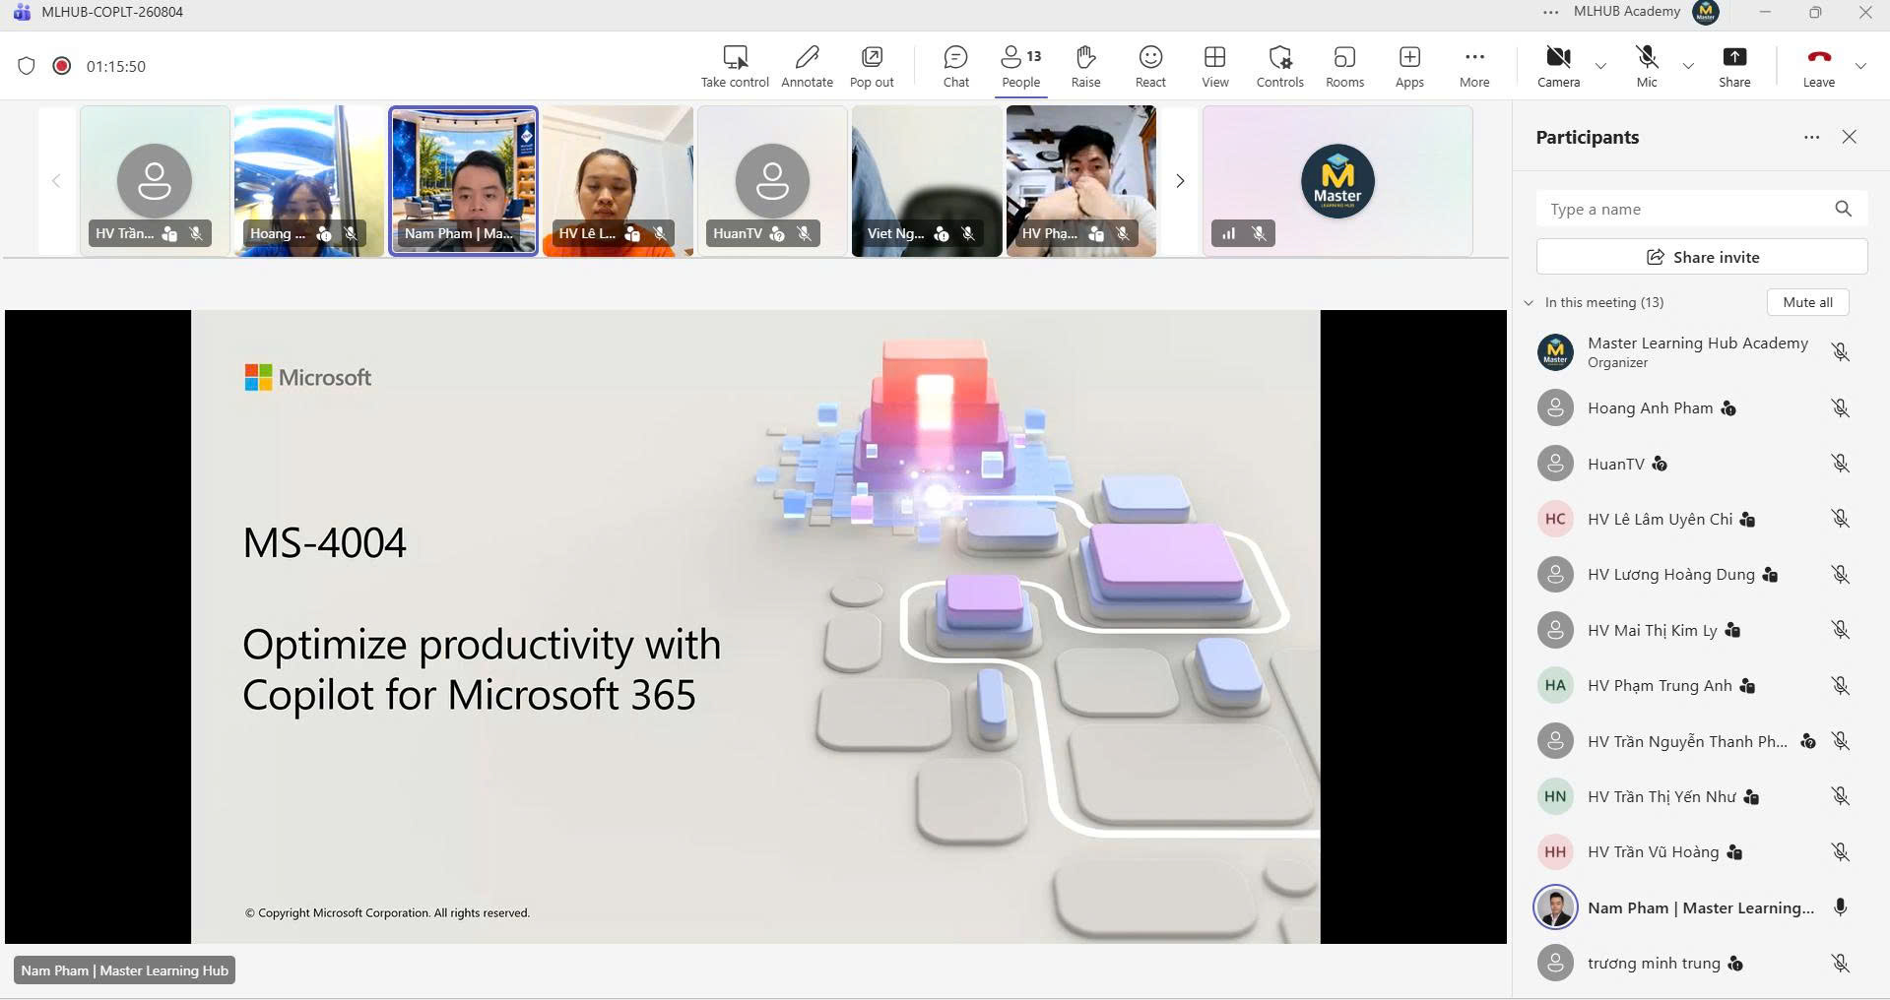
Task: Toggle mic for HV Lê Lâm Uyên Chi
Action: pyautogui.click(x=1840, y=519)
